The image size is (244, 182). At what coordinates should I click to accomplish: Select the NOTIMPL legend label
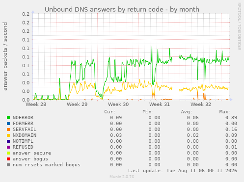[x=23, y=141]
